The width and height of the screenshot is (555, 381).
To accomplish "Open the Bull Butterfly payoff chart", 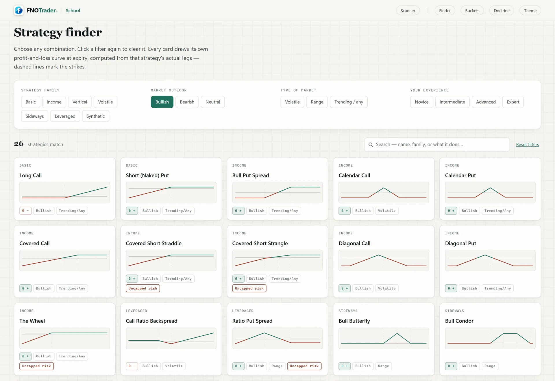I will pyautogui.click(x=384, y=338).
